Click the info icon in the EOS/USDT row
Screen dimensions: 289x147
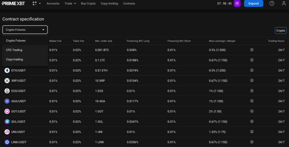coord(252,91)
